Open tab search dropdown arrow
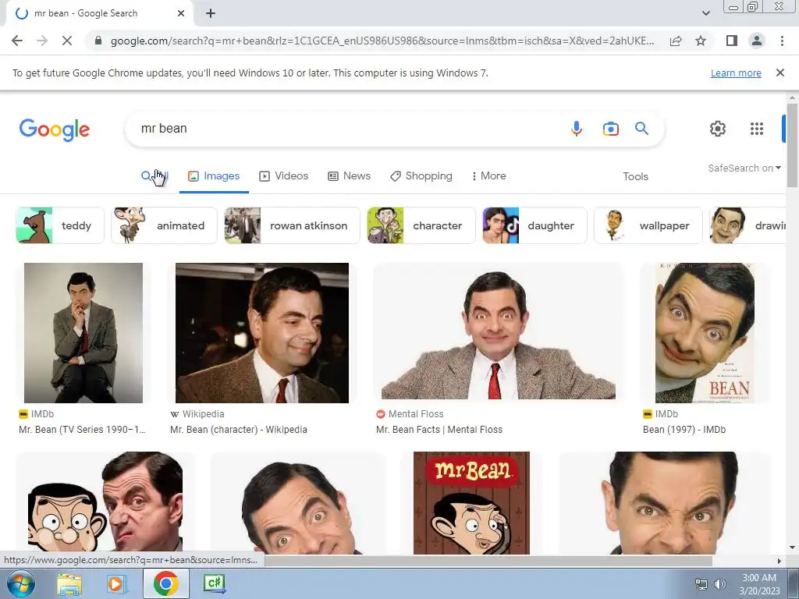The image size is (799, 599). click(x=705, y=13)
